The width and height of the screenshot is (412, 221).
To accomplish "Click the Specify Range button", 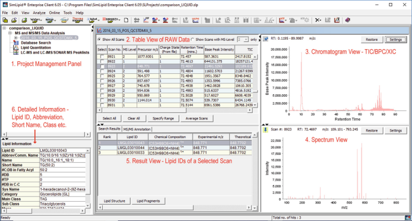I will click(x=163, y=118).
